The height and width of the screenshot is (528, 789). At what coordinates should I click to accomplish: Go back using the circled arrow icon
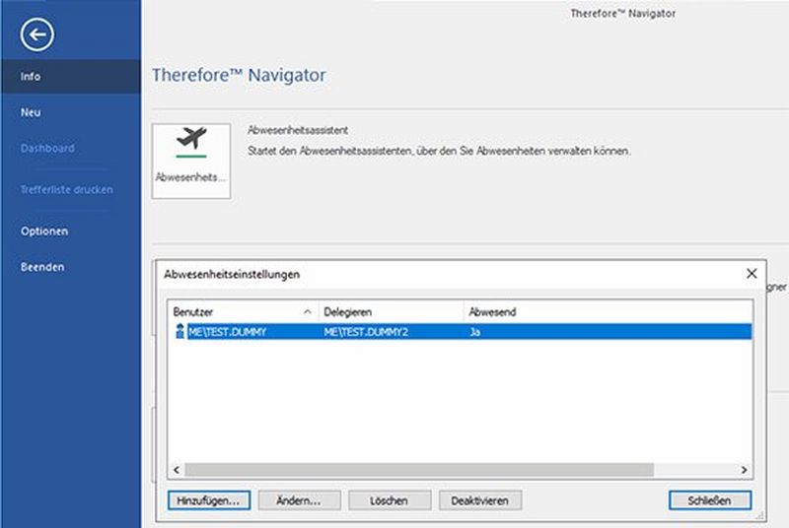tap(36, 34)
